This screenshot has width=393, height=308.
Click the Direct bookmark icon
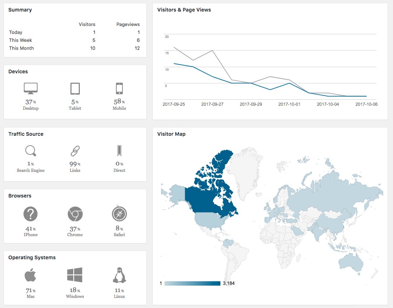click(x=119, y=151)
